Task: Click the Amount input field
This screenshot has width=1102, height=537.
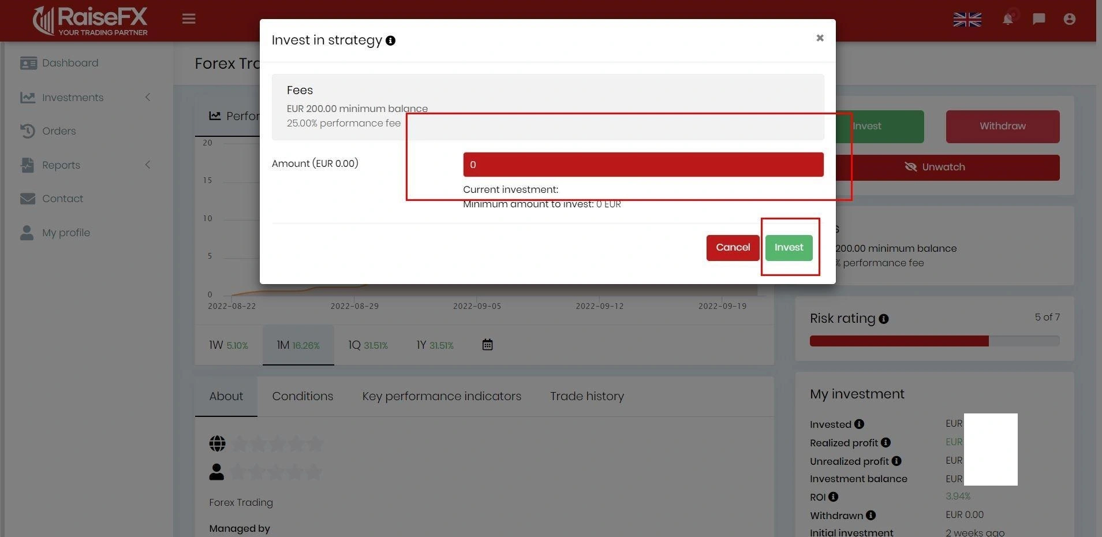Action: coord(643,165)
